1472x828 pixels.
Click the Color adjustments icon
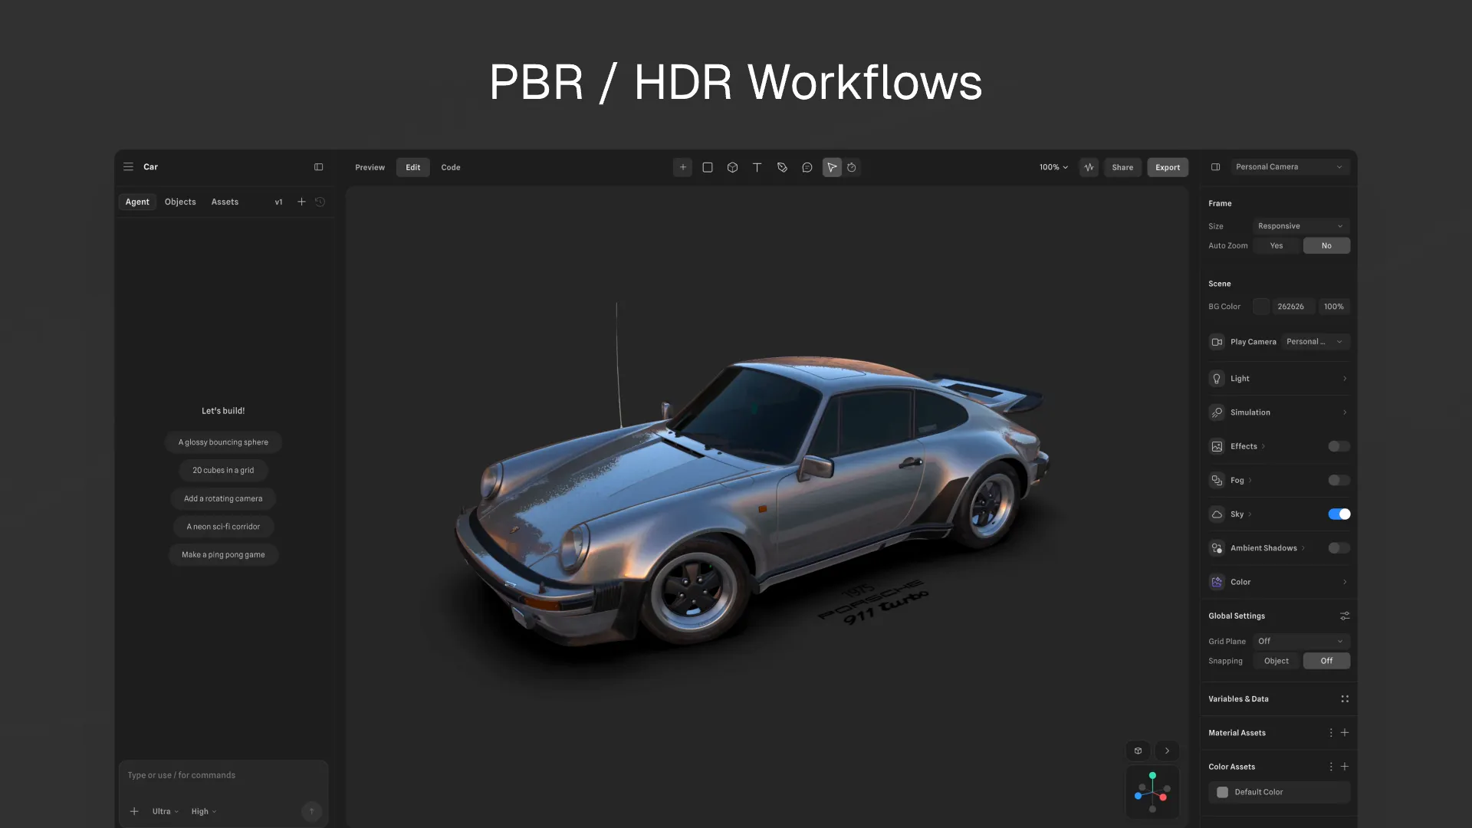[x=1217, y=582]
